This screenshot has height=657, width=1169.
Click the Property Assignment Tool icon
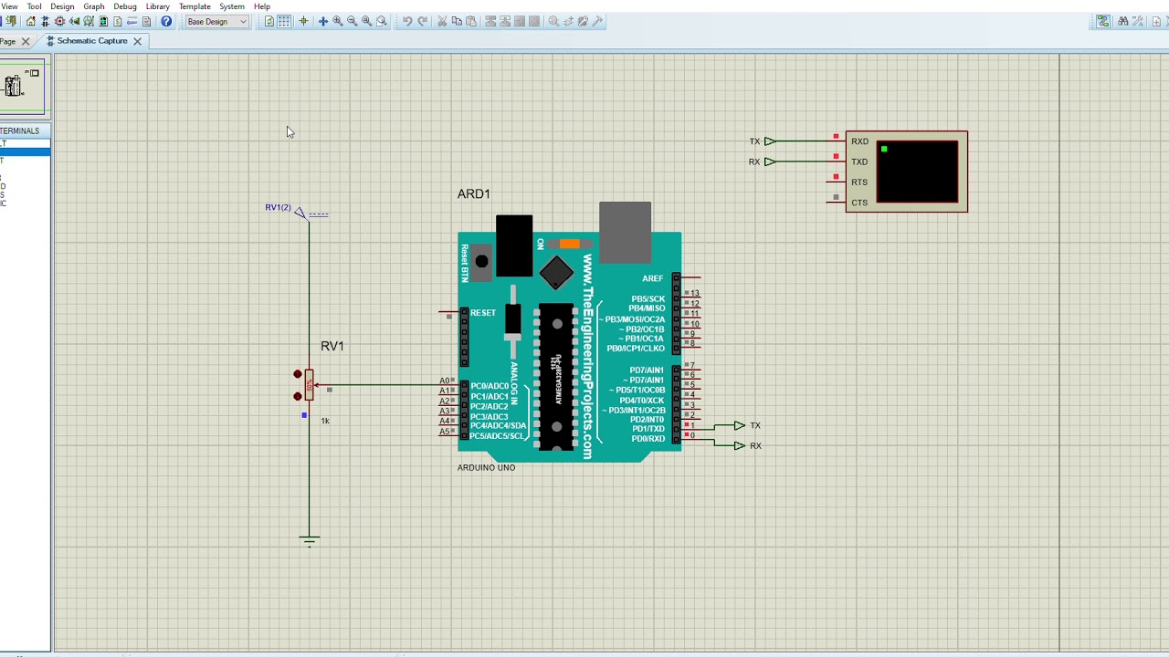pyautogui.click(x=1137, y=21)
